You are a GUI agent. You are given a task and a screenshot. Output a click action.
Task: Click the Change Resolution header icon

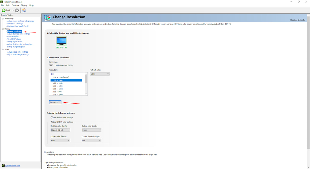(x=48, y=17)
